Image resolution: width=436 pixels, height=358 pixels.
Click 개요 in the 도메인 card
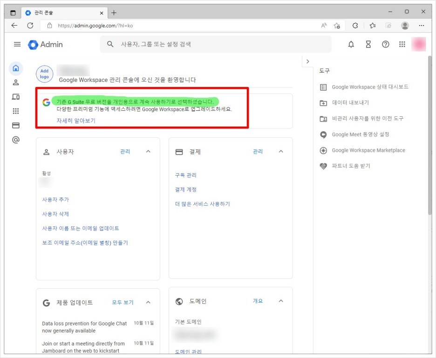click(258, 301)
